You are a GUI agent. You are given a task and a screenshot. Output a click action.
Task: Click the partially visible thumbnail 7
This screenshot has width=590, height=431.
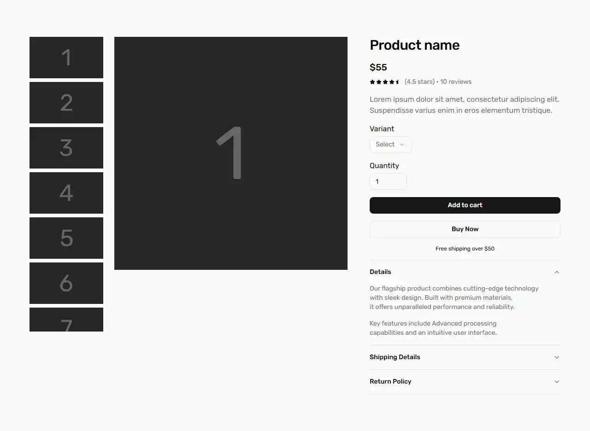tap(66, 320)
